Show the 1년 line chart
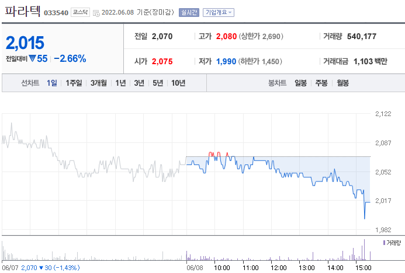This screenshot has height=273, width=405. point(120,83)
